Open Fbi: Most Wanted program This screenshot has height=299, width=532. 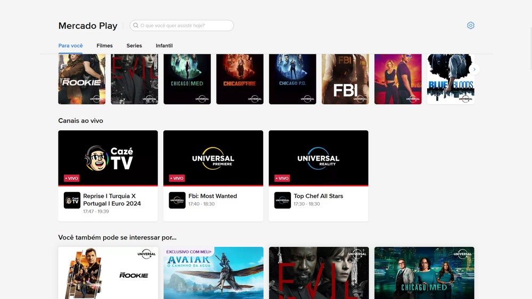[x=212, y=196]
